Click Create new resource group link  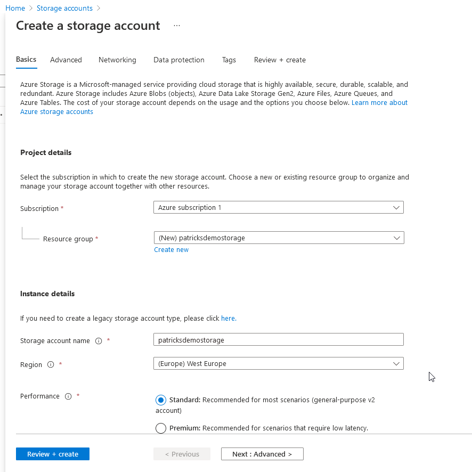point(172,250)
